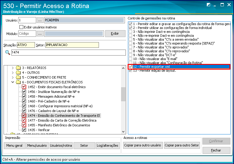
Task: Toggle checkbox 12 - Permitir exportar xml
Action: [131, 67]
